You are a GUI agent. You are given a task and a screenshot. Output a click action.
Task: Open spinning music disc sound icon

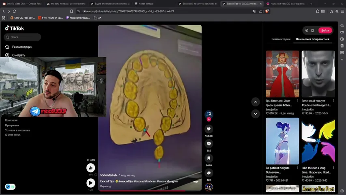point(209,187)
